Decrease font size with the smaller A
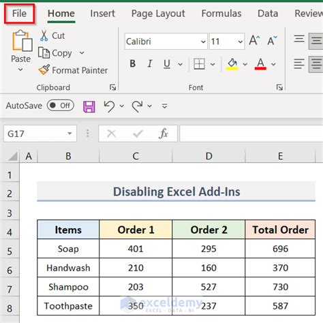The width and height of the screenshot is (323, 323). 272,41
